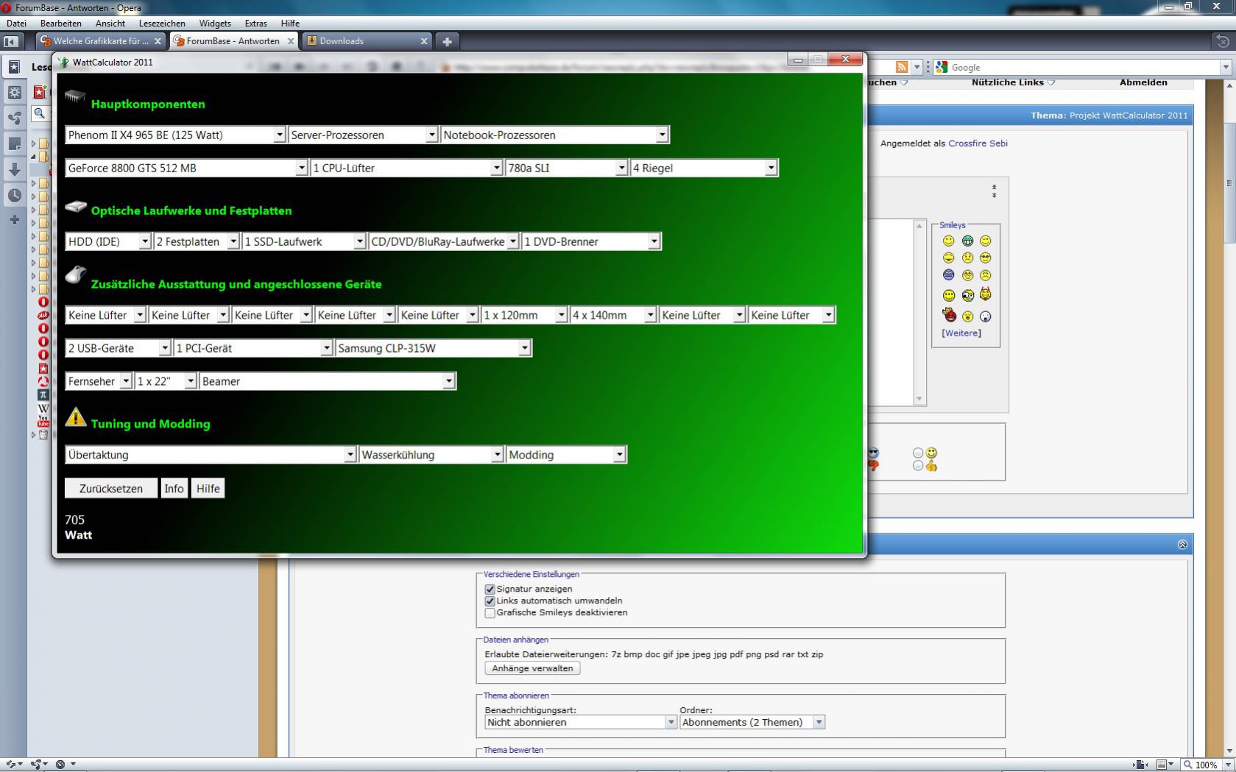The width and height of the screenshot is (1236, 772).
Task: Open the '4 Riegel' RAM dropdown
Action: (704, 168)
